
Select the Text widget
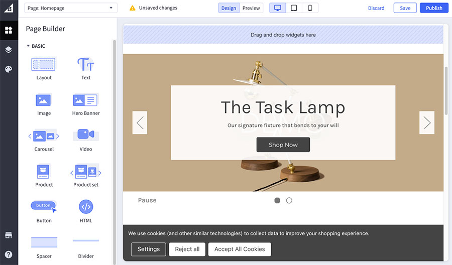pos(86,69)
